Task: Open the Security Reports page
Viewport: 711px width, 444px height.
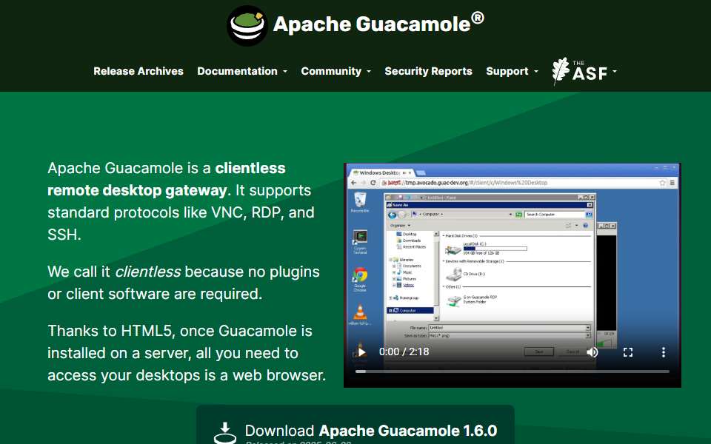Action: [x=429, y=71]
